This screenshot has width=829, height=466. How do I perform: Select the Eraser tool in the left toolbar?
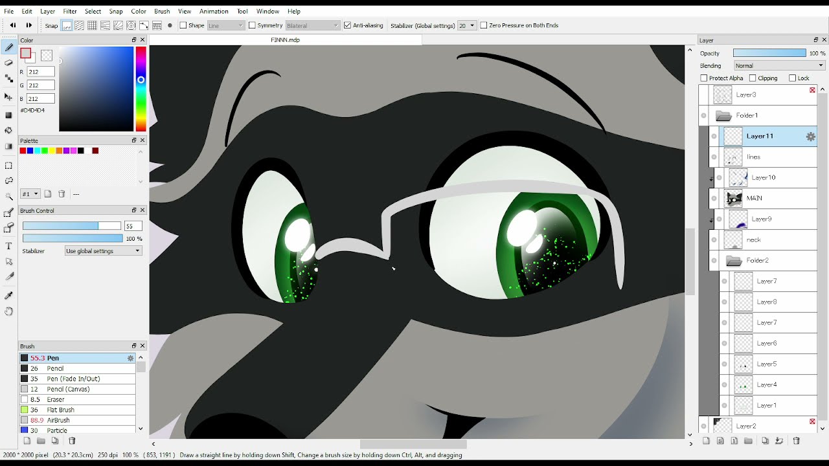pos(9,63)
